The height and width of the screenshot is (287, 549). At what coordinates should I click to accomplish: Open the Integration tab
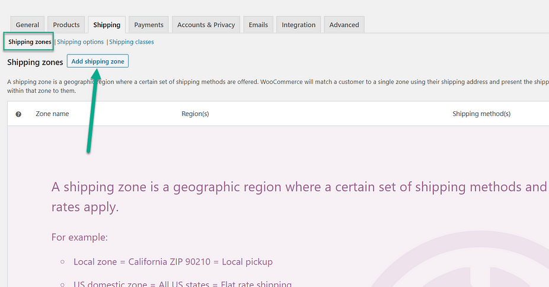pos(299,25)
